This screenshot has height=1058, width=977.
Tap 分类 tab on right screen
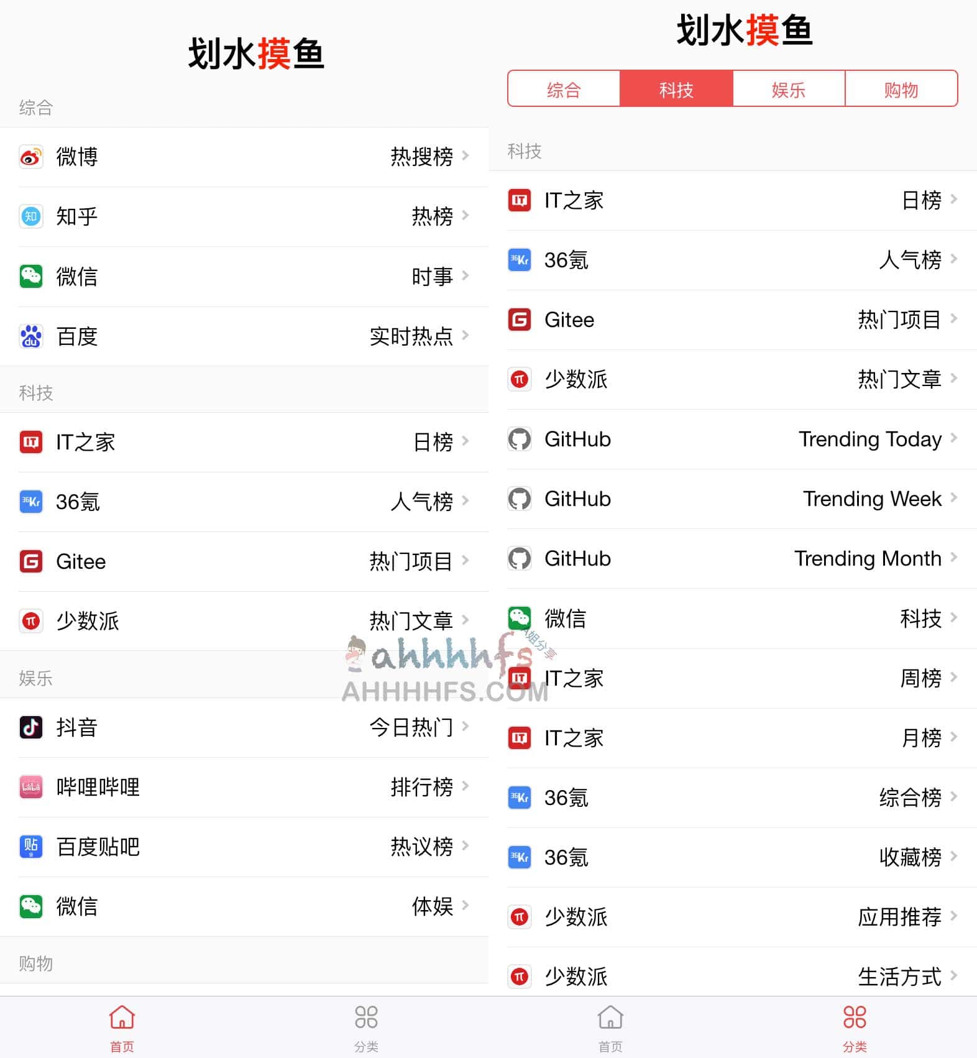tap(855, 1029)
